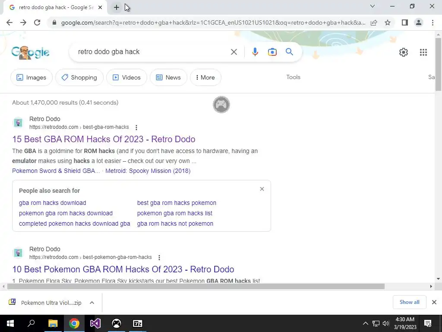
Task: Open Pokemon Sword & Shield GBA sitelink
Action: coord(56,171)
